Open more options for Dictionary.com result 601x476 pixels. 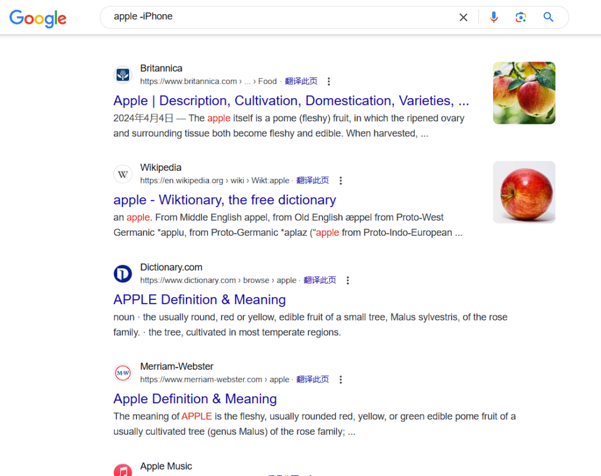(x=347, y=280)
